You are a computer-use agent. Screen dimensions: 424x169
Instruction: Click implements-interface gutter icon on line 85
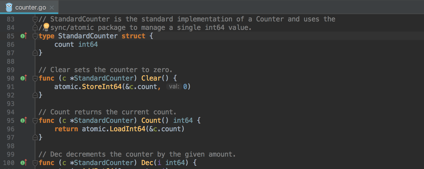point(23,36)
